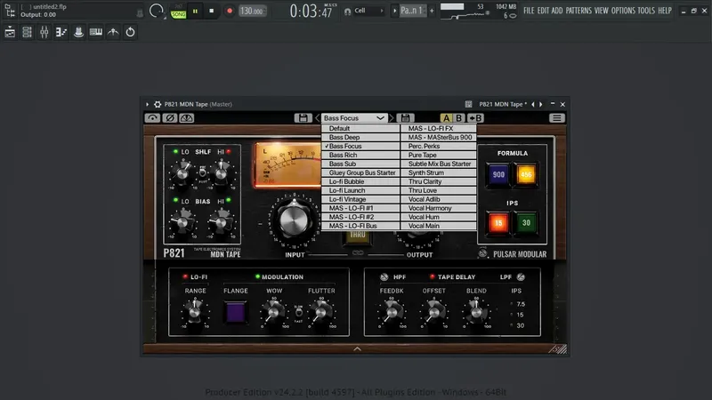Select the 30 IPS button
Viewport: 712px width, 400px height.
point(526,223)
